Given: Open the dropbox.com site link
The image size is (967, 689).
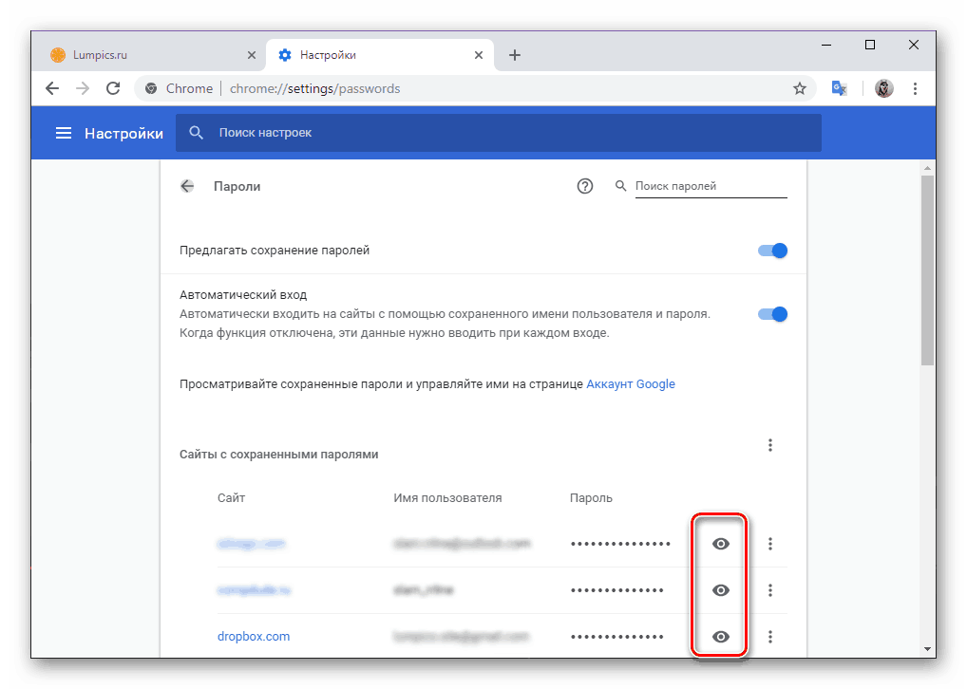Looking at the screenshot, I should coord(254,637).
